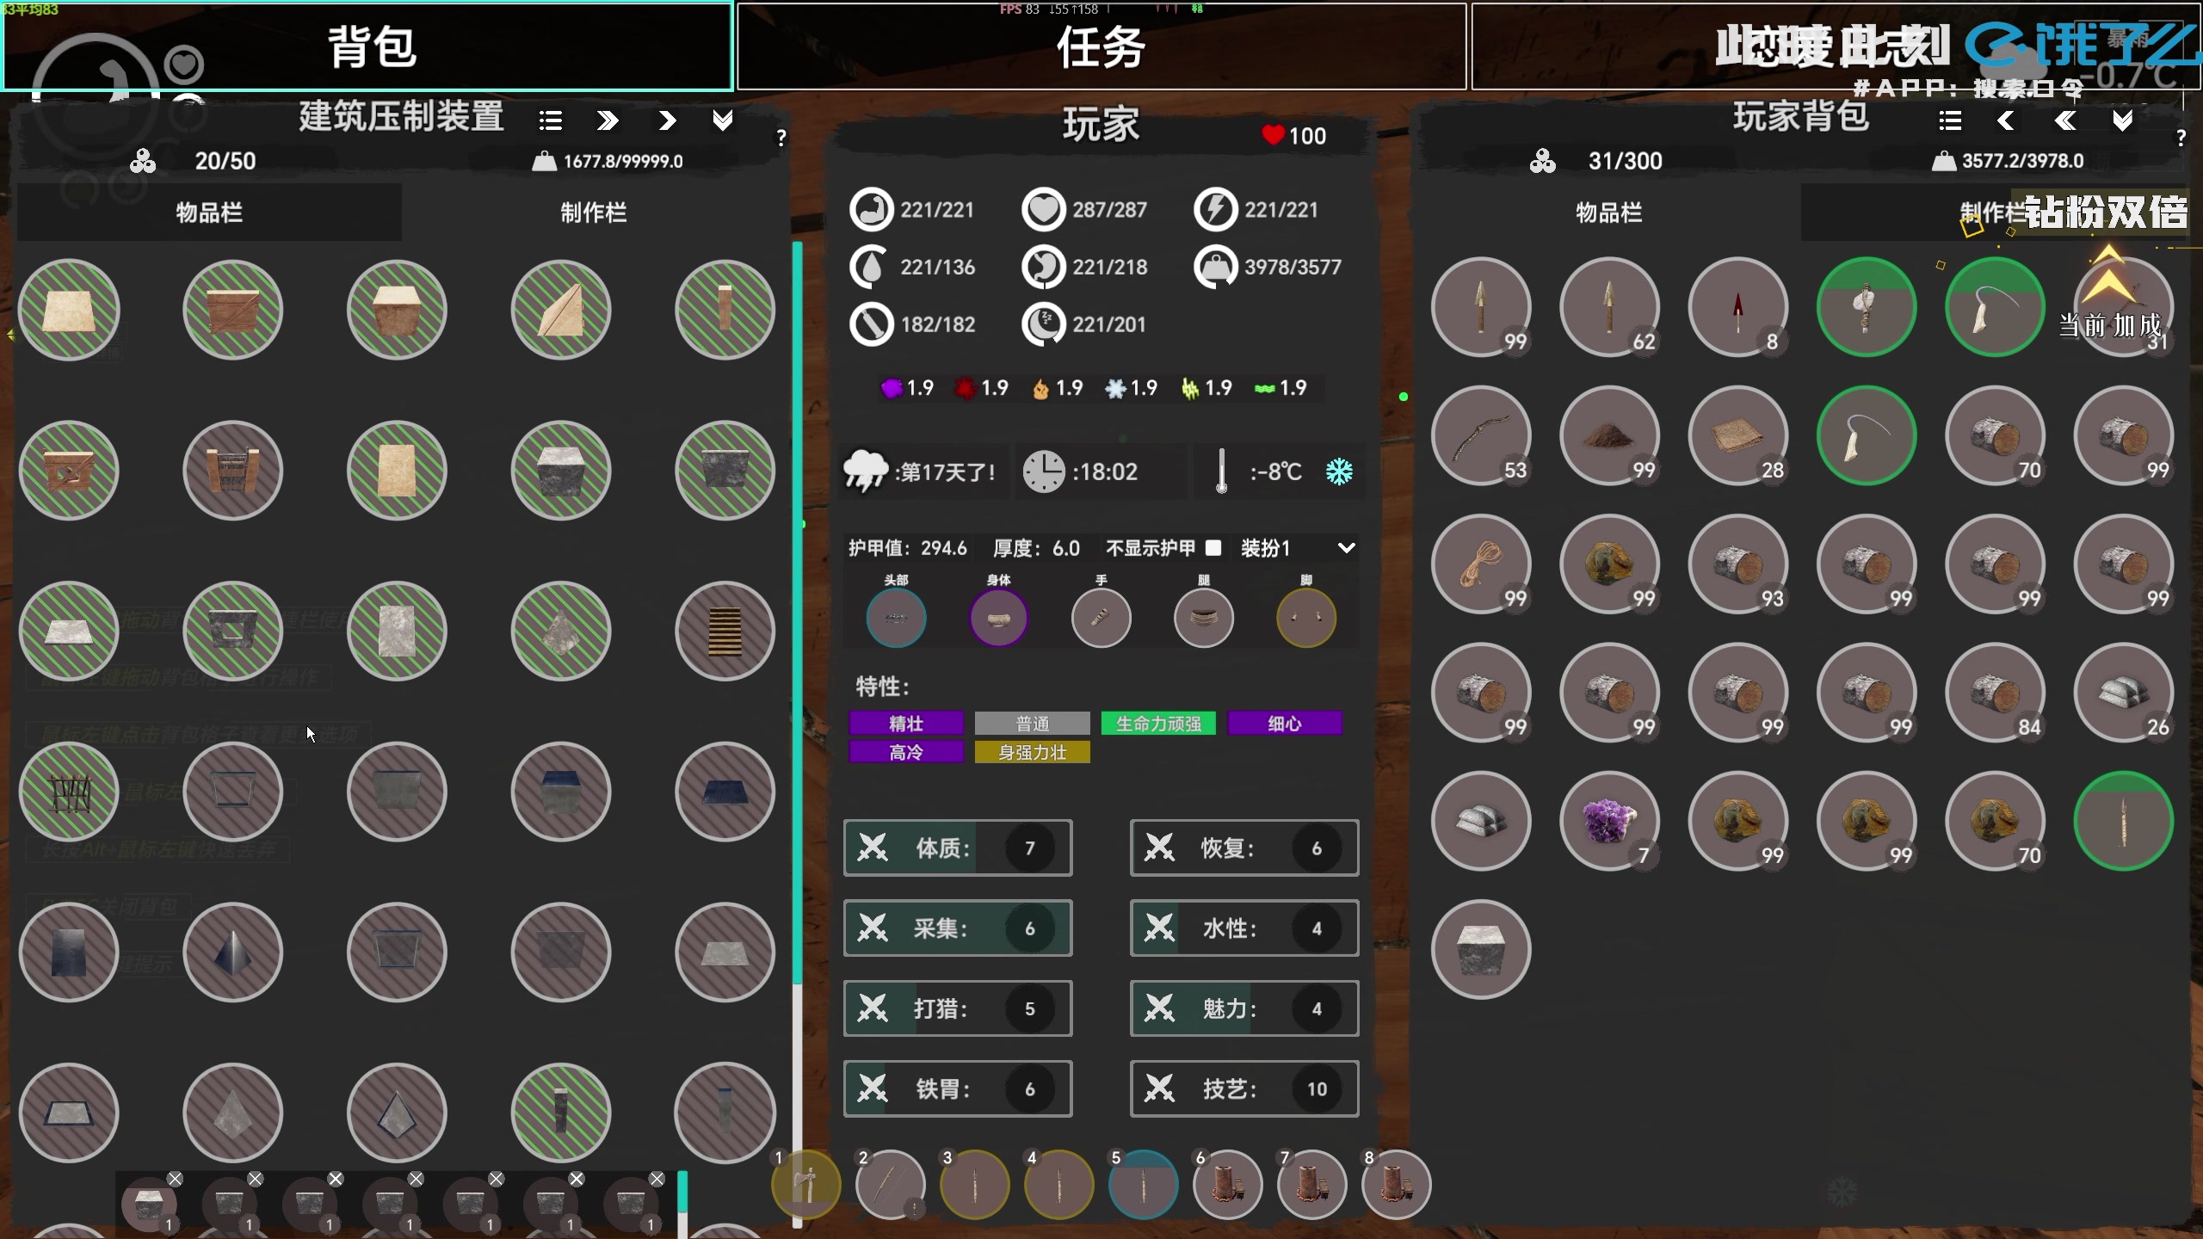The image size is (2203, 1239).
Task: Click 生命力顽强 trait tag
Action: click(x=1158, y=724)
